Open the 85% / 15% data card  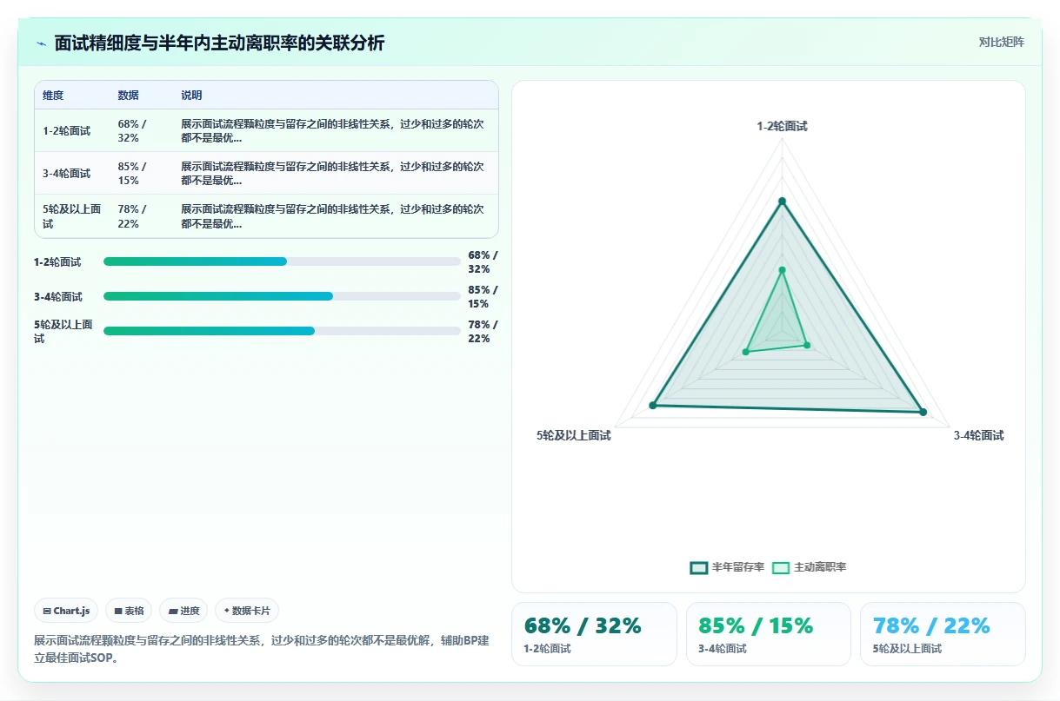click(769, 634)
